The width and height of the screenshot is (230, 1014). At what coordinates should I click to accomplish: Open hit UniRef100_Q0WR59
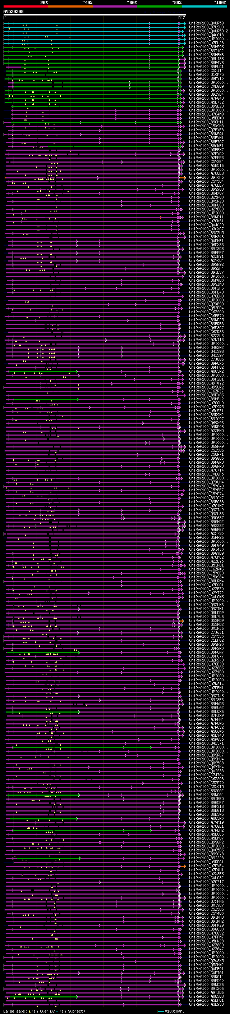pos(206,23)
